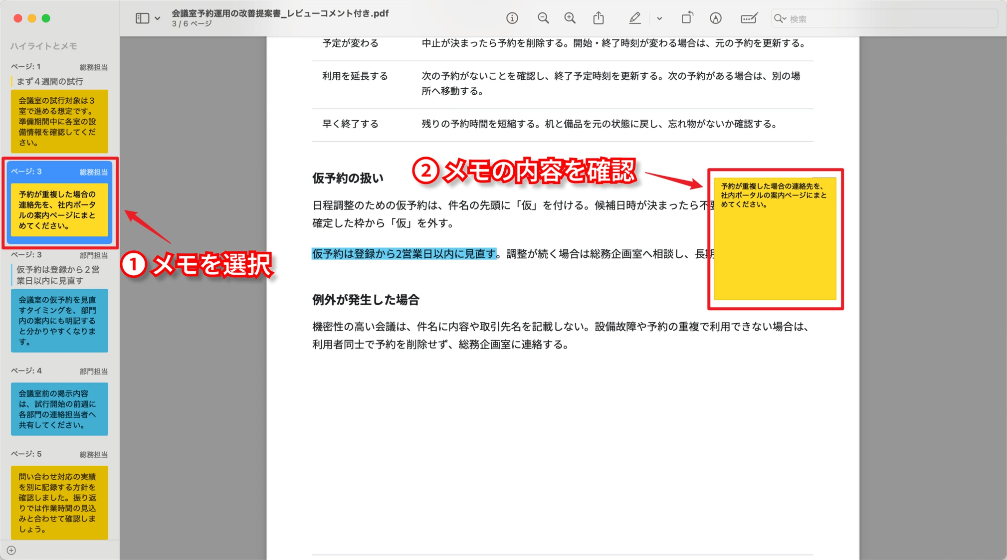Click the 3 / 6 ページ page indicator
Viewport: 1007px width, 560px height.
(192, 23)
